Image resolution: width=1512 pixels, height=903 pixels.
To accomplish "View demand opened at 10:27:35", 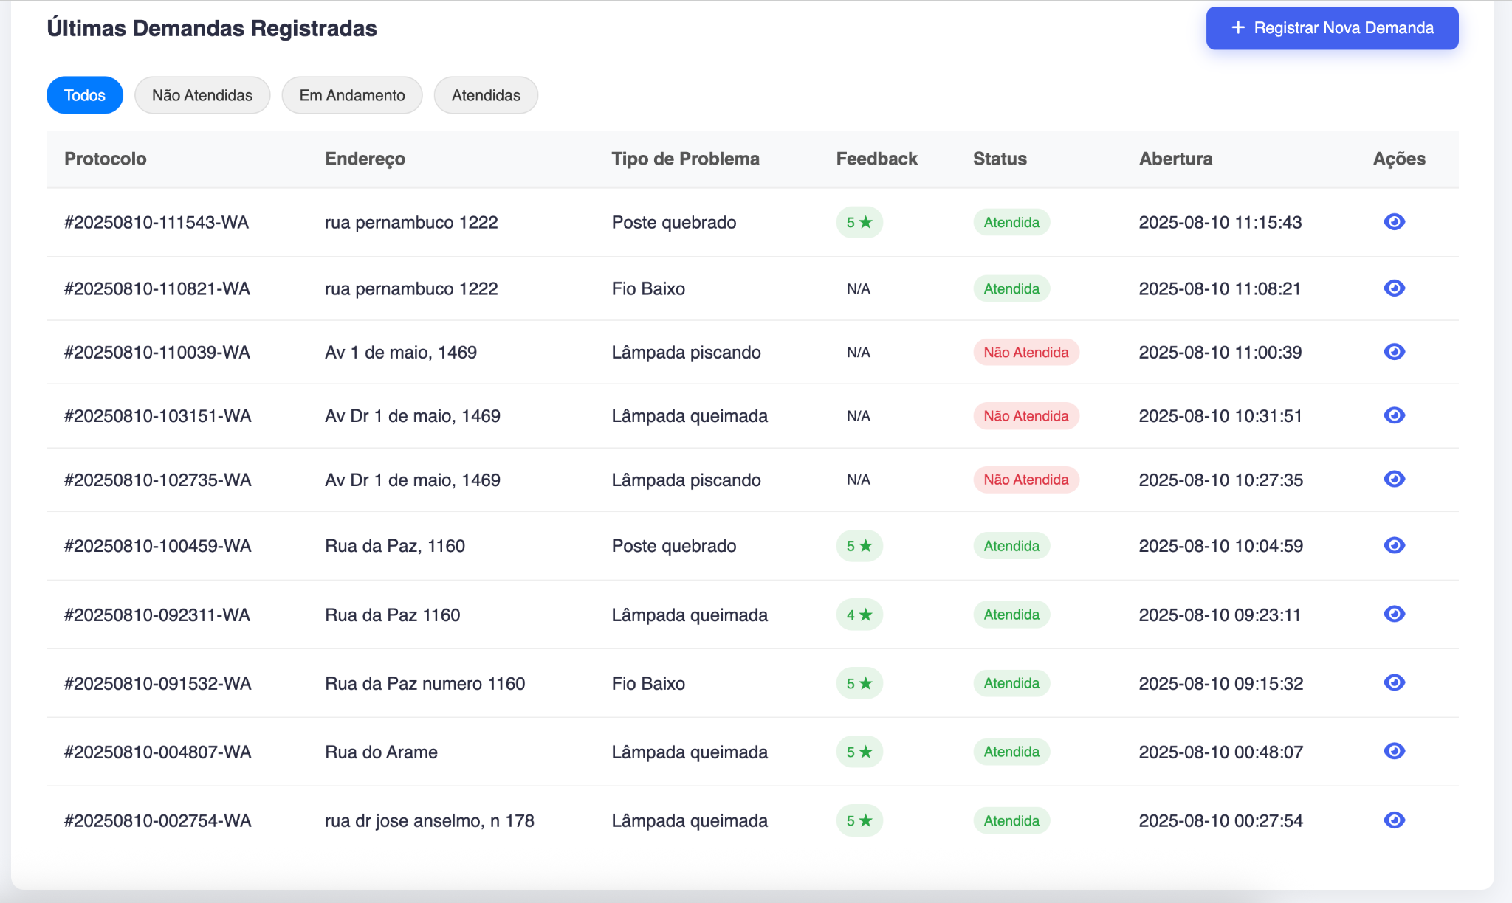I will coord(1394,480).
